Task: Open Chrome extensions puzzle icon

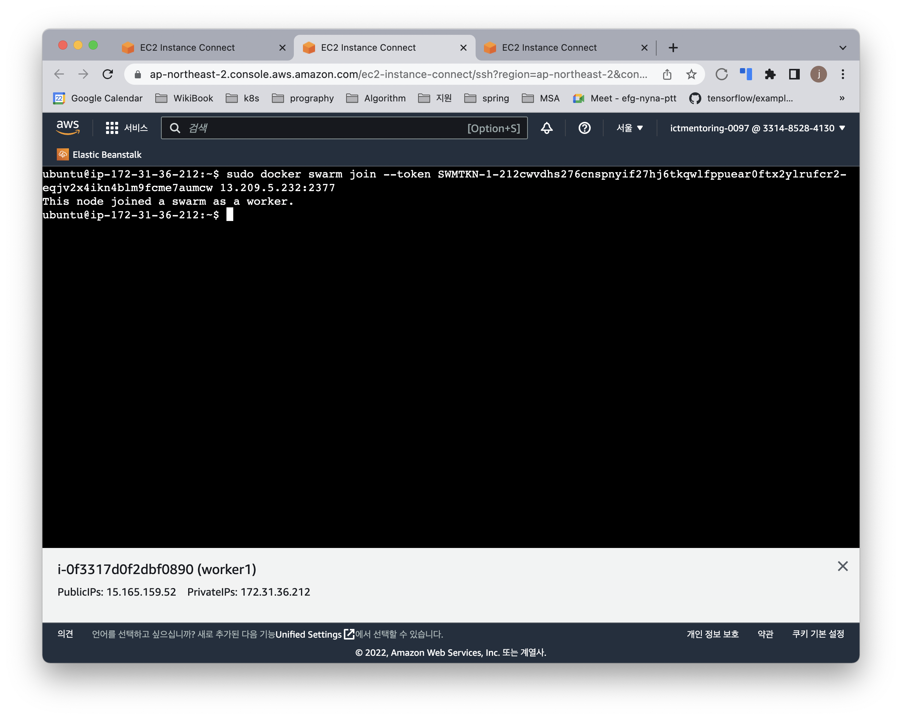Action: (x=770, y=75)
